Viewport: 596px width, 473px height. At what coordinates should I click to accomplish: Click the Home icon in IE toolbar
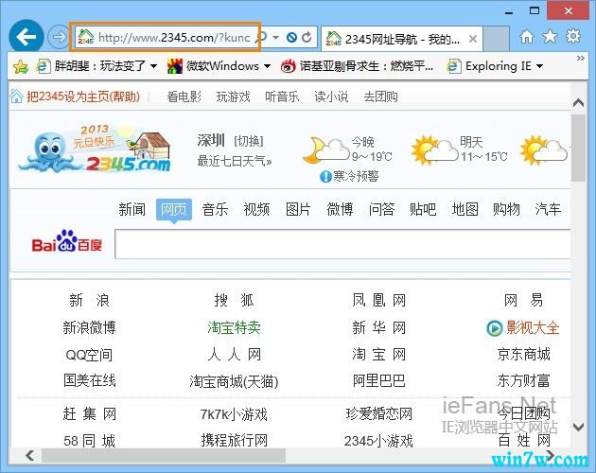[x=527, y=37]
